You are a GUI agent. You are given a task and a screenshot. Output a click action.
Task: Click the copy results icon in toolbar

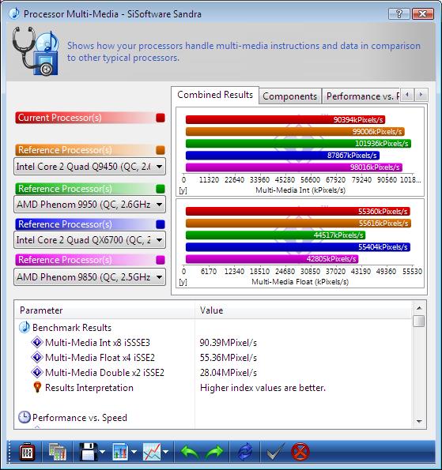click(57, 452)
